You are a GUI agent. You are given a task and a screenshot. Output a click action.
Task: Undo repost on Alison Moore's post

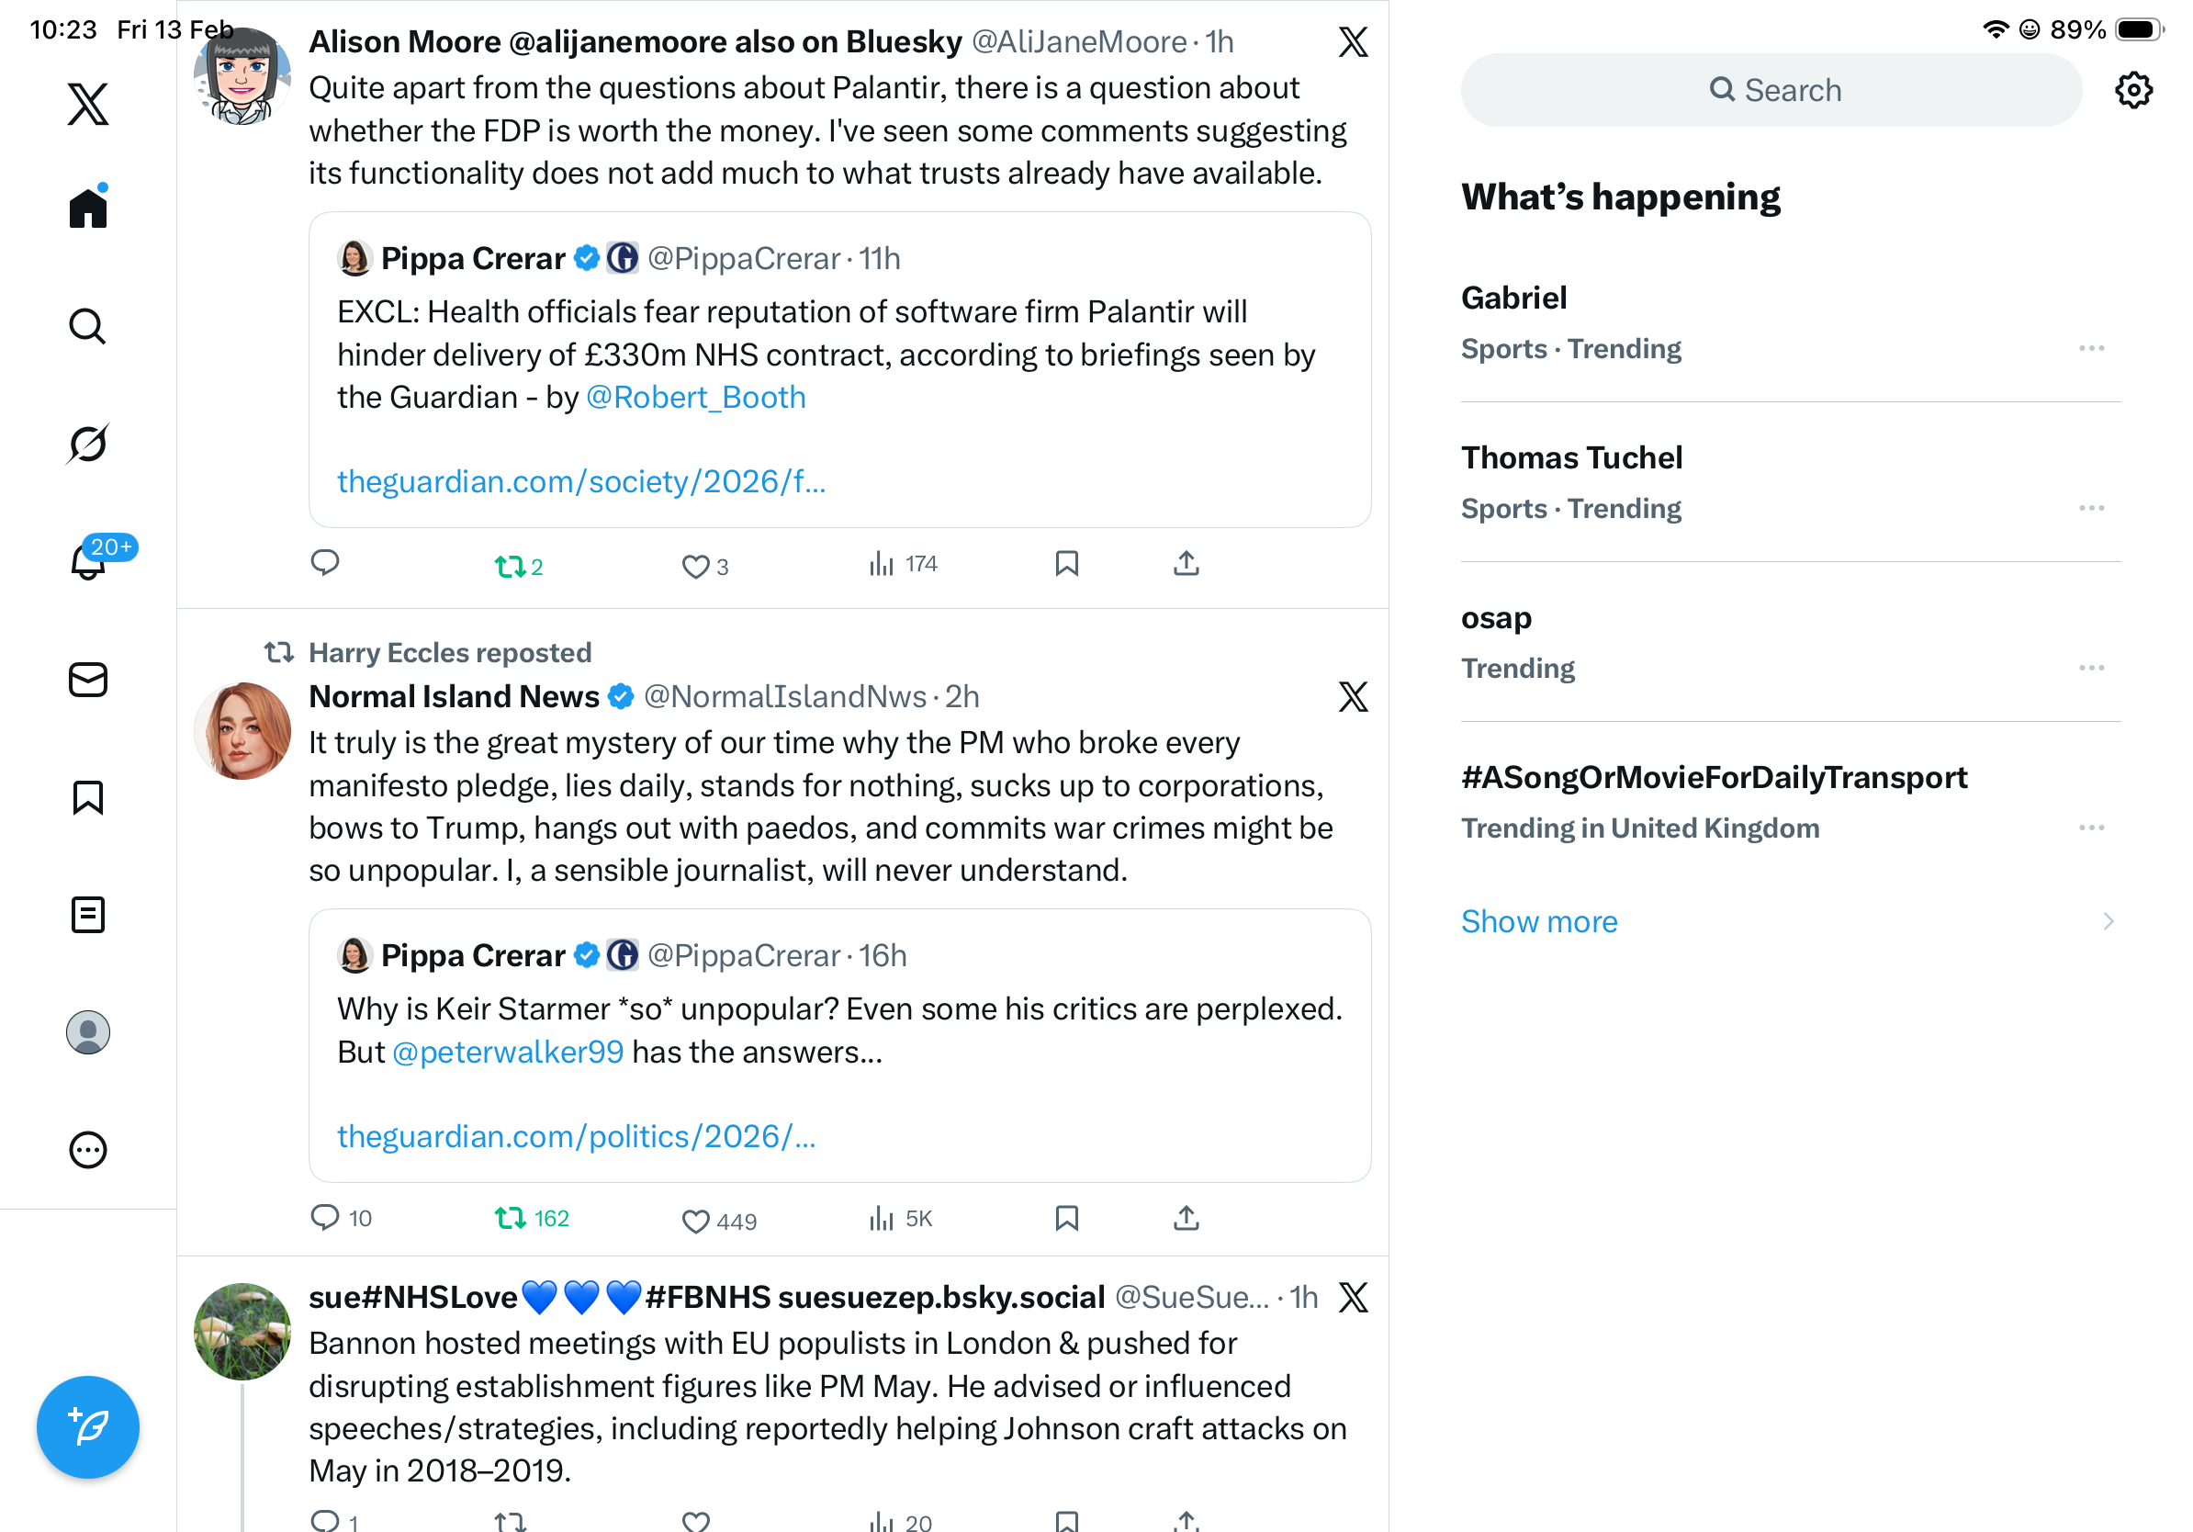510,567
